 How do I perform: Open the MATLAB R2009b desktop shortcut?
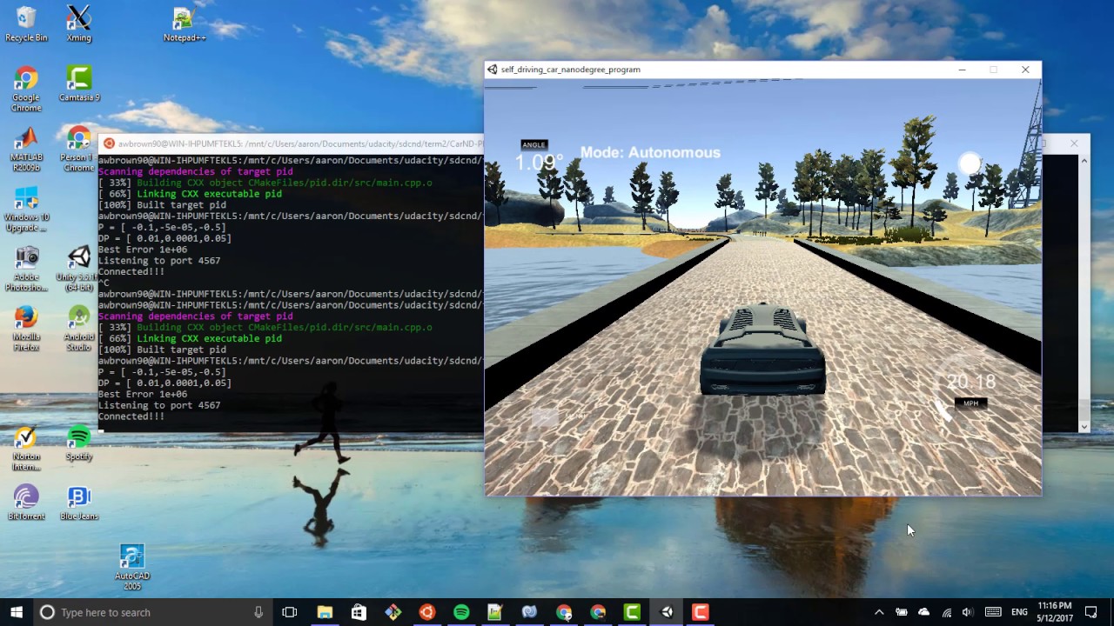(26, 149)
